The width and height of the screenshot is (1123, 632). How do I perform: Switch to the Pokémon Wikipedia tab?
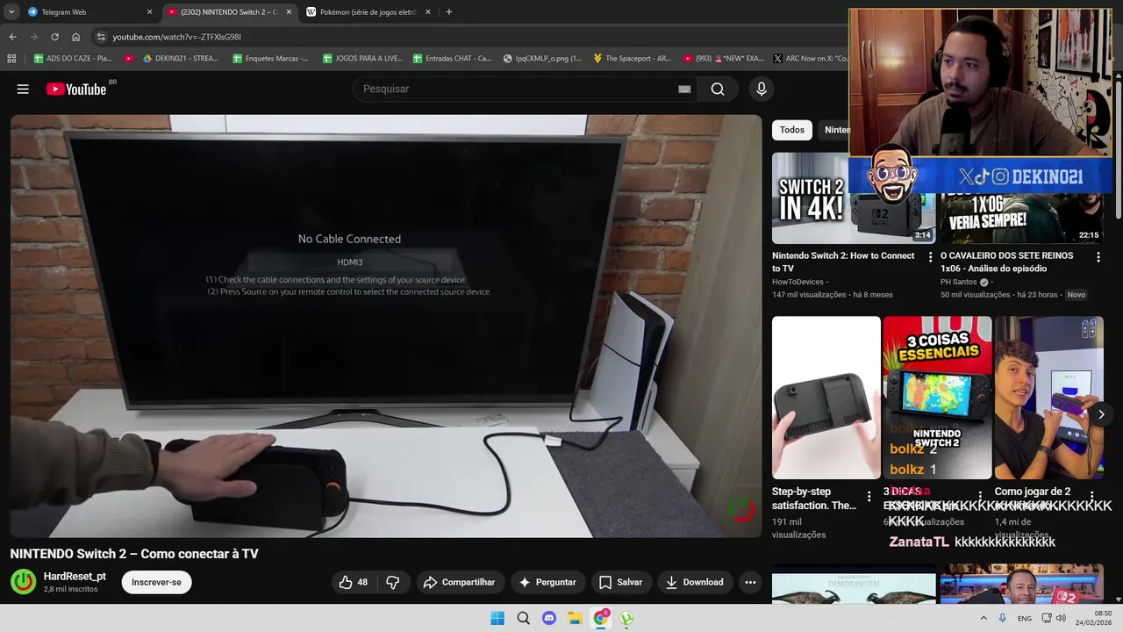click(368, 12)
